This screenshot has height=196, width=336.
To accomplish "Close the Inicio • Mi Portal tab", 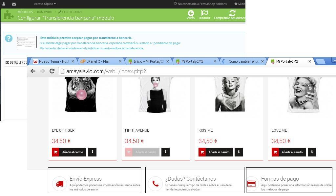I will pyautogui.click(x=168, y=61).
